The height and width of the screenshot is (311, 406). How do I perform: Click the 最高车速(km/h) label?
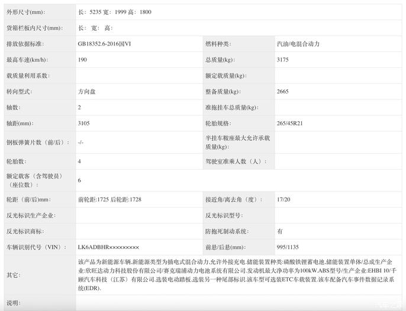click(27, 60)
